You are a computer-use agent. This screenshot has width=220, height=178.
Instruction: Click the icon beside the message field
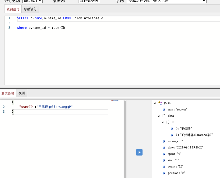tap(164, 141)
